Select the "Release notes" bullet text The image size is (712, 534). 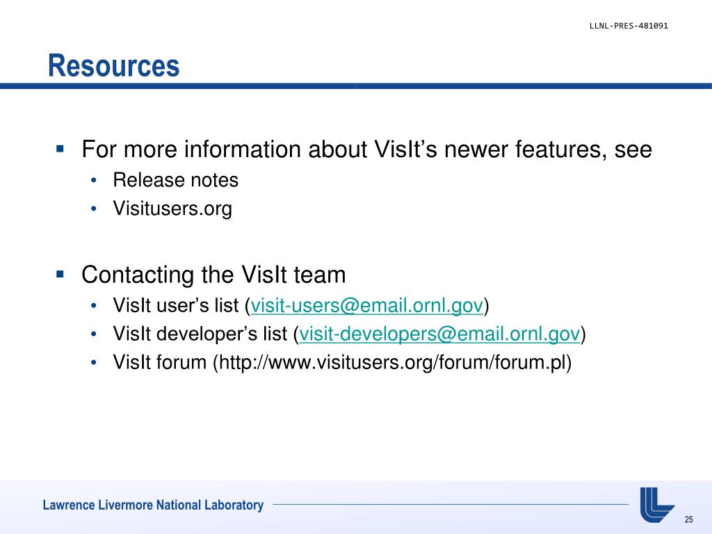click(175, 180)
